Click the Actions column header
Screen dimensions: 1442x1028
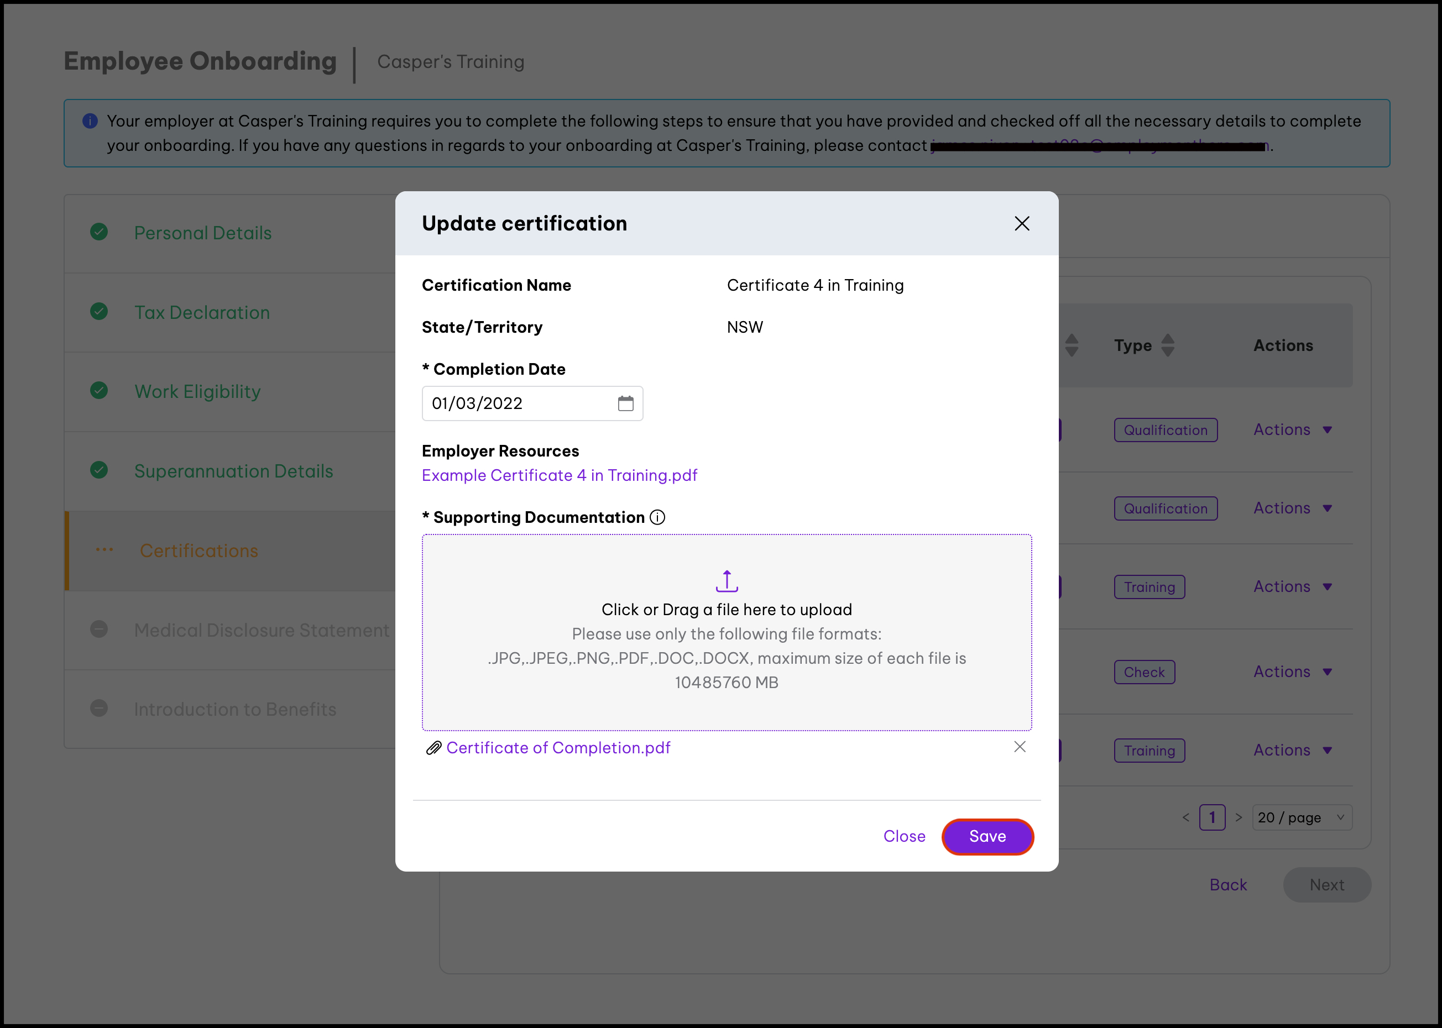1283,345
